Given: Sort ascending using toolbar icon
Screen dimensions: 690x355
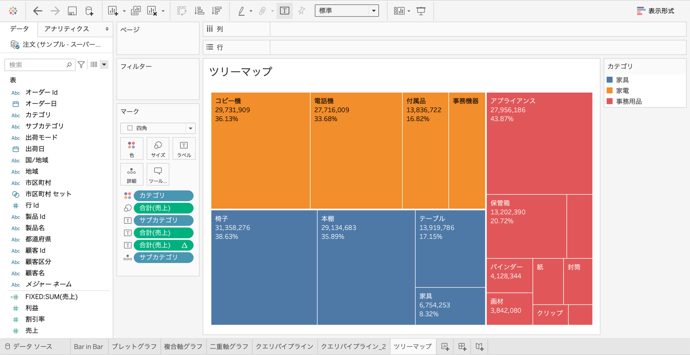Looking at the screenshot, I should pos(199,11).
